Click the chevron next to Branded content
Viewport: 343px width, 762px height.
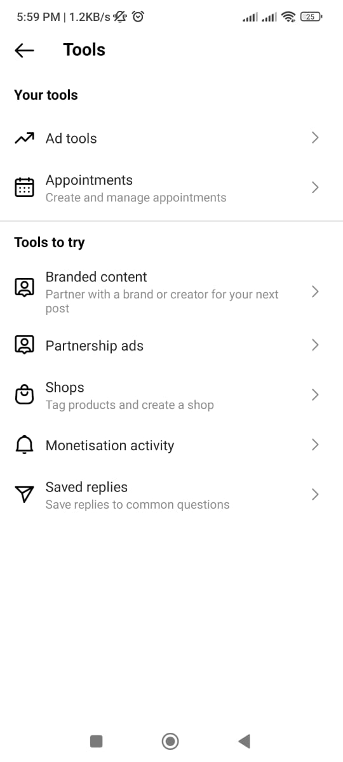[x=315, y=291]
